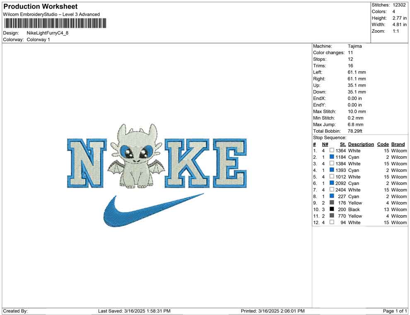Click the Width value '4.81 in'

point(399,24)
